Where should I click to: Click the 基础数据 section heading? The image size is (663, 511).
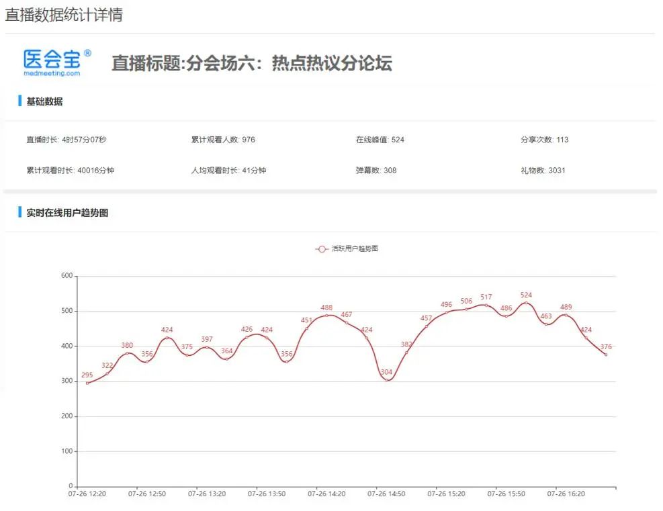pyautogui.click(x=44, y=101)
